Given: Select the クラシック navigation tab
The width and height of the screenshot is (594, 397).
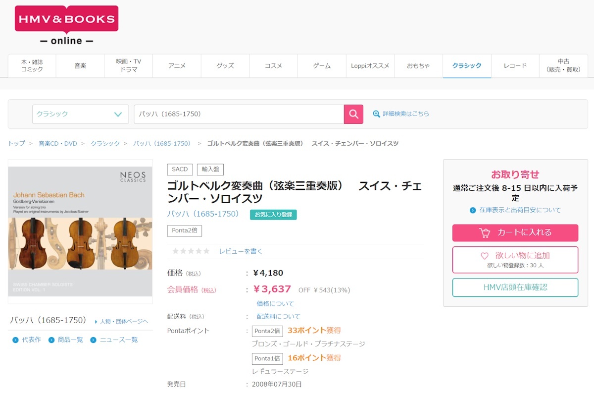Looking at the screenshot, I should pos(467,66).
